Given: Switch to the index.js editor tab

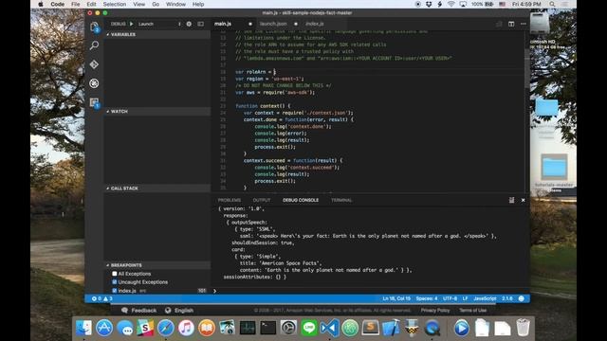Looking at the screenshot, I should 324,24.
